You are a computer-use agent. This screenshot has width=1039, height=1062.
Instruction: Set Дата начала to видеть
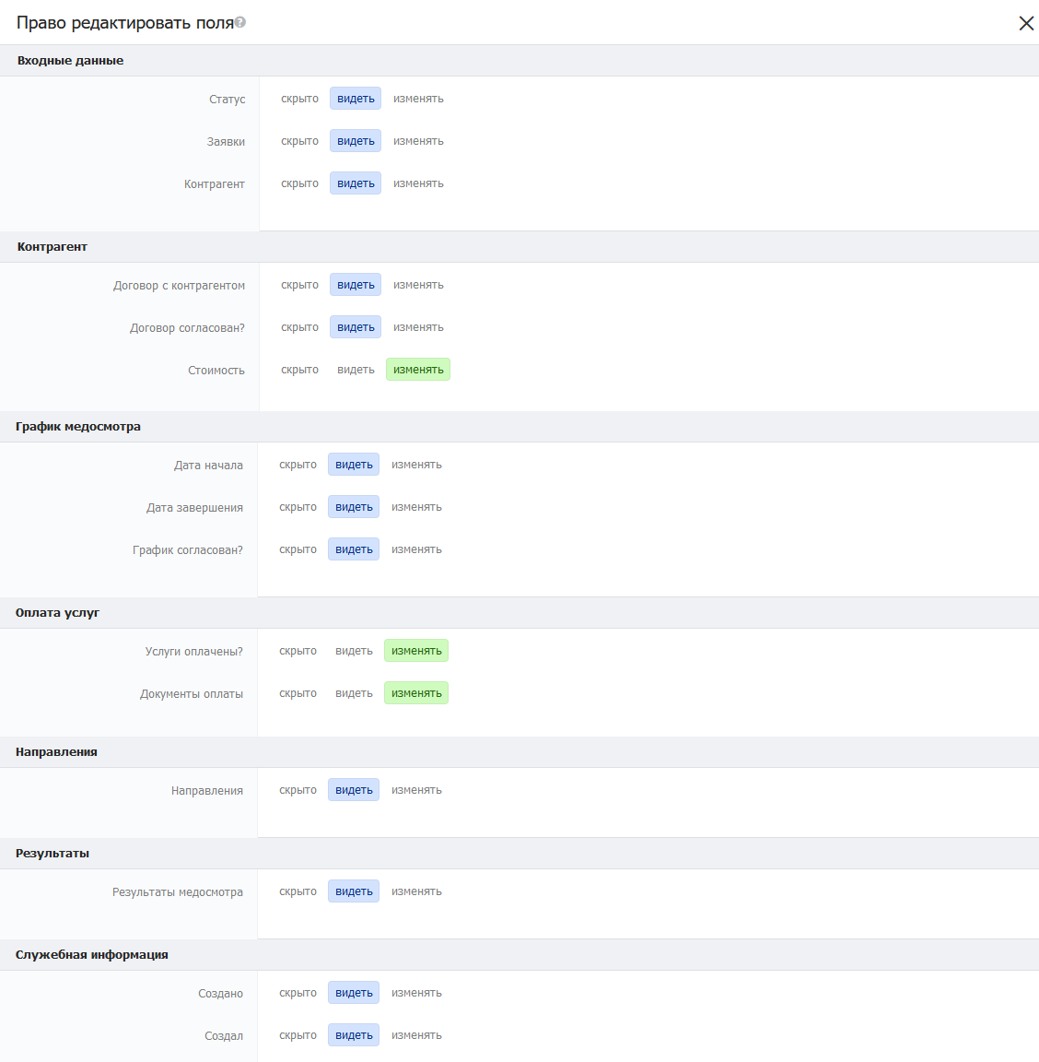coord(354,465)
